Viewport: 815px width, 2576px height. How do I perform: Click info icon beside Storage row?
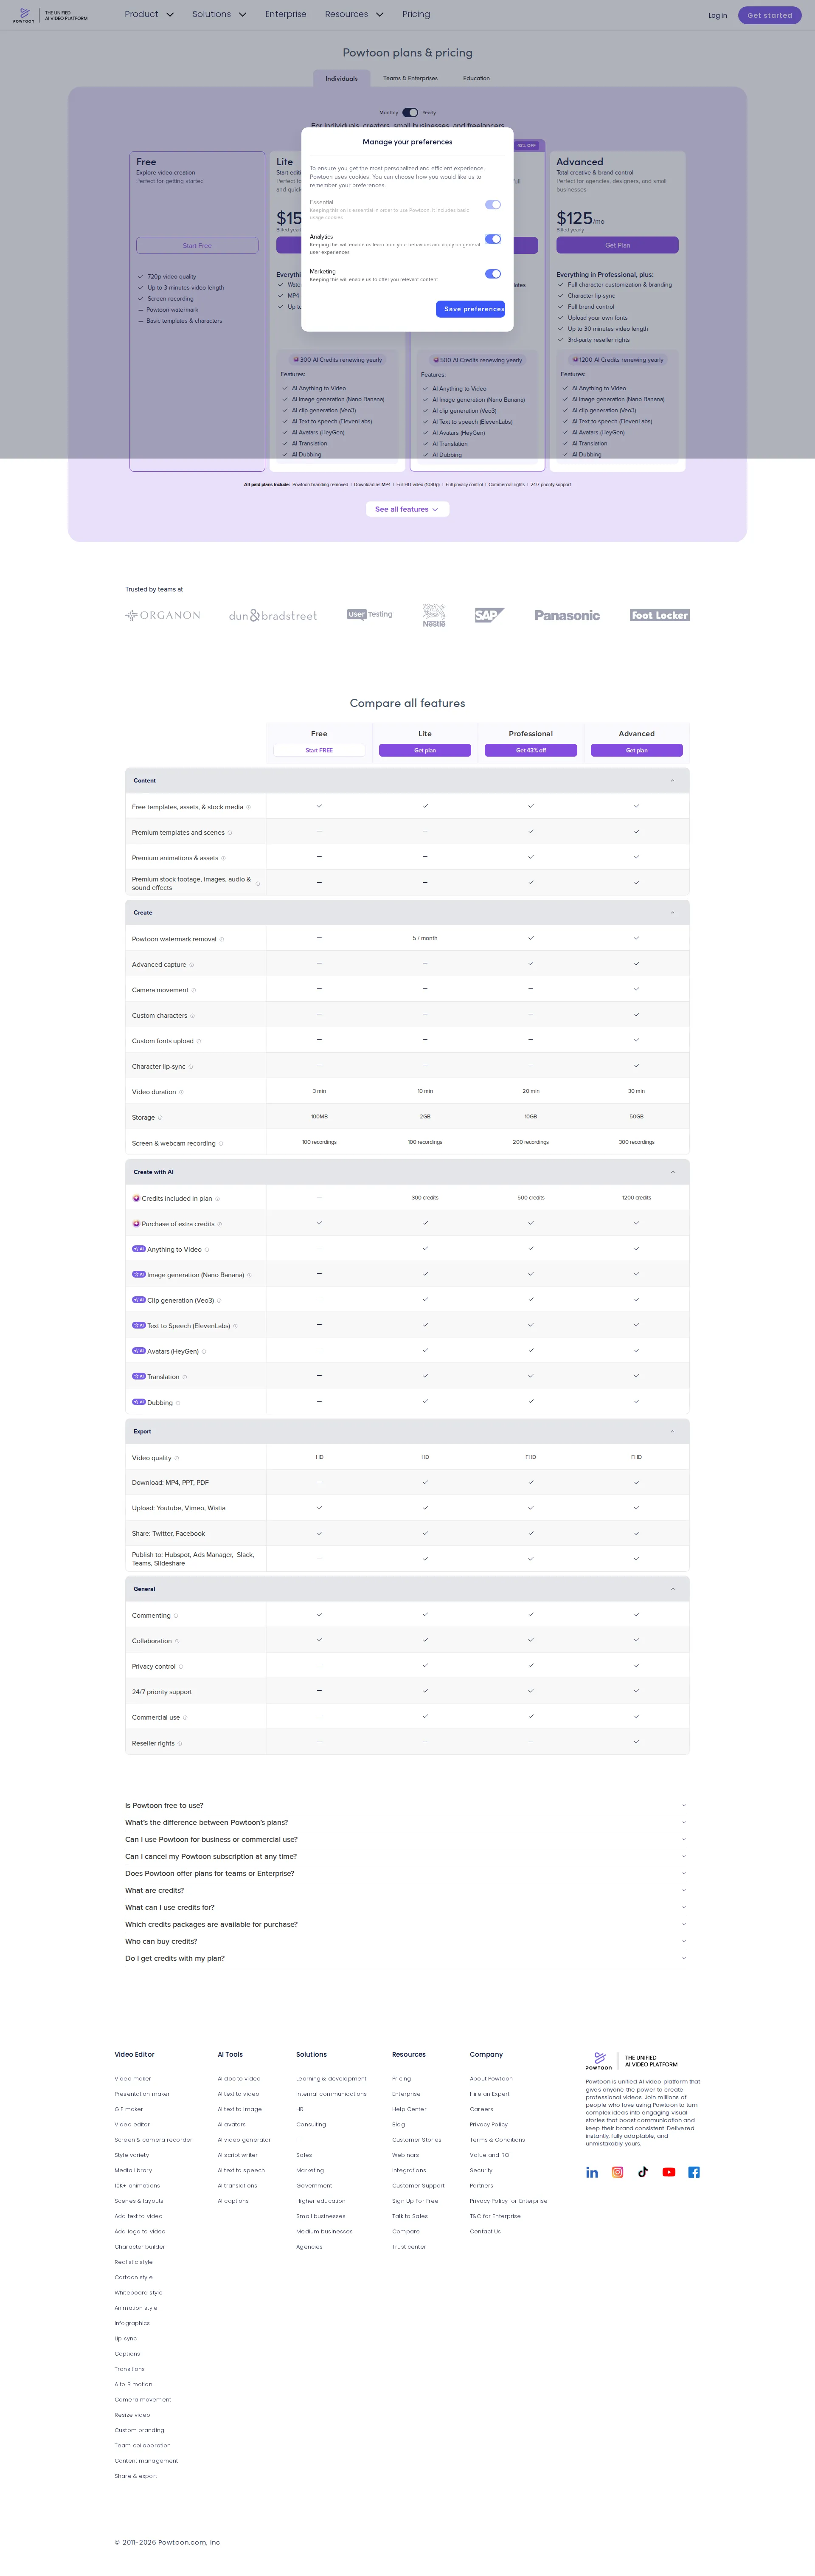(x=160, y=1118)
